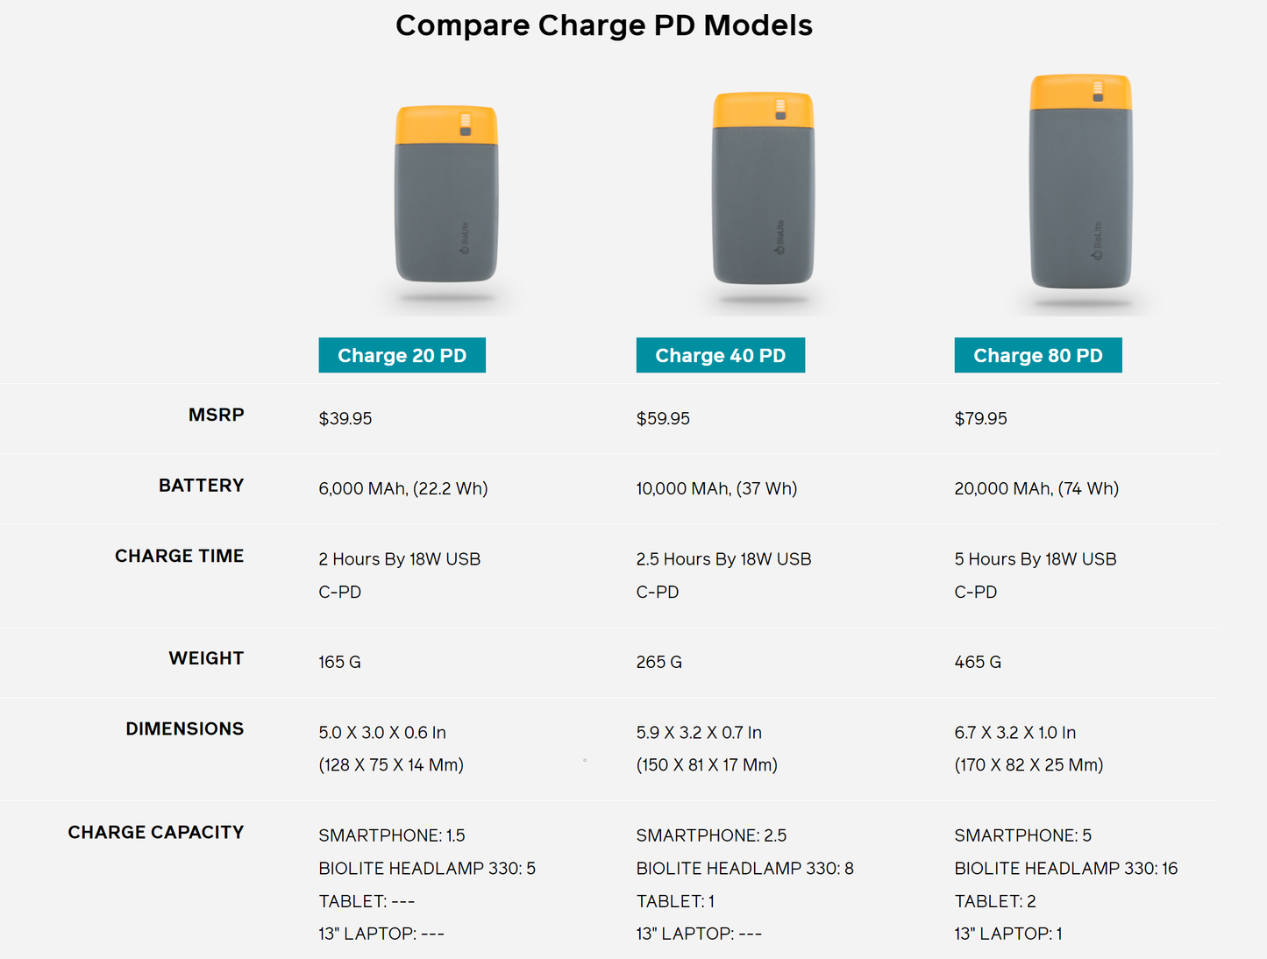The width and height of the screenshot is (1267, 959).
Task: Click the $39.95 price
Action: pos(345,418)
